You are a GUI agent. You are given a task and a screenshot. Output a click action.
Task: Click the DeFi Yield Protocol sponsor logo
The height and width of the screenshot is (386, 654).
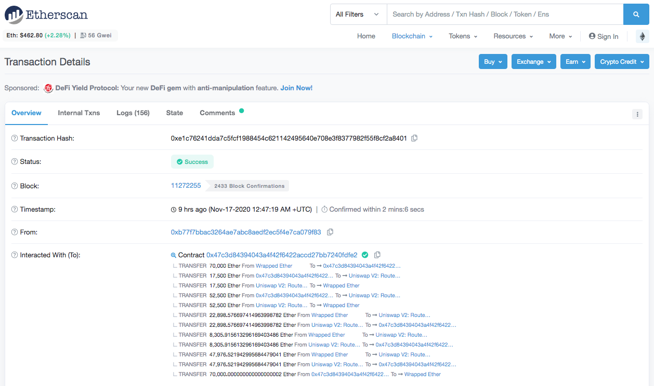48,88
